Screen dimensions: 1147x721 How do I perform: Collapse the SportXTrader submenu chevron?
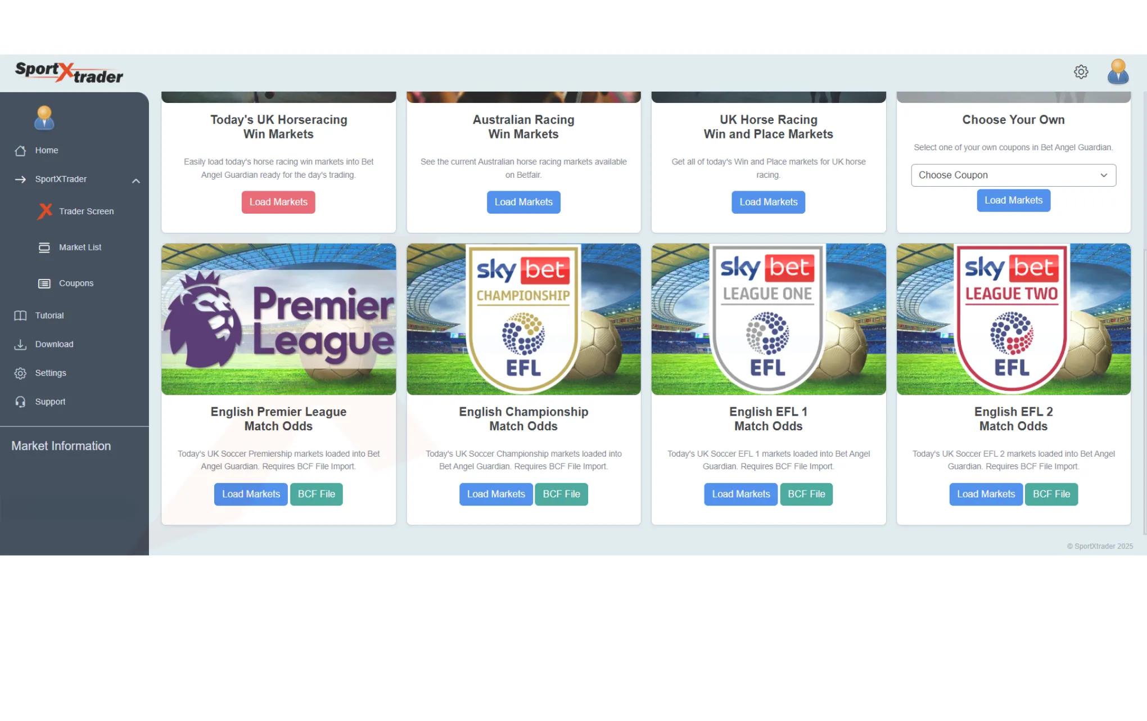tap(136, 181)
